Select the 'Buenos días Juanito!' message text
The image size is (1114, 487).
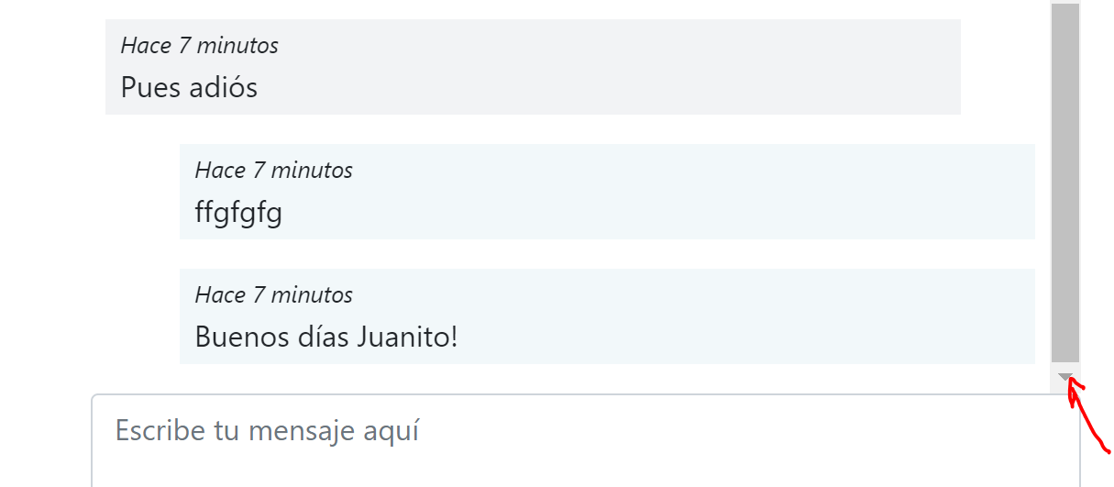pyautogui.click(x=325, y=337)
